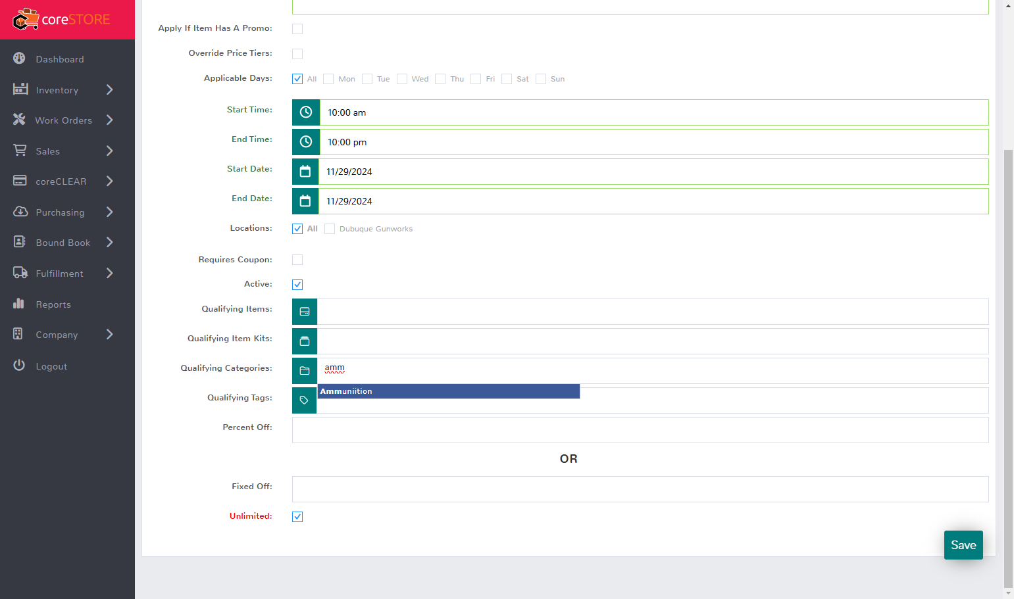Expand the Bound Book submenu chevron
1014x599 pixels.
coord(110,242)
